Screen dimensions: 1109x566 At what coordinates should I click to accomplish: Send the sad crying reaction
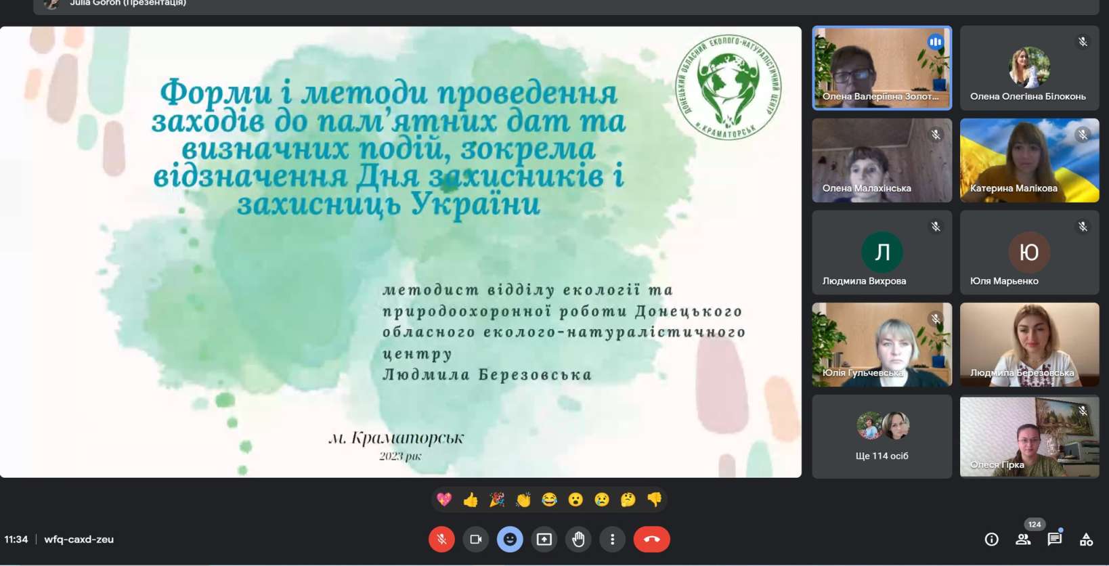[x=602, y=500]
